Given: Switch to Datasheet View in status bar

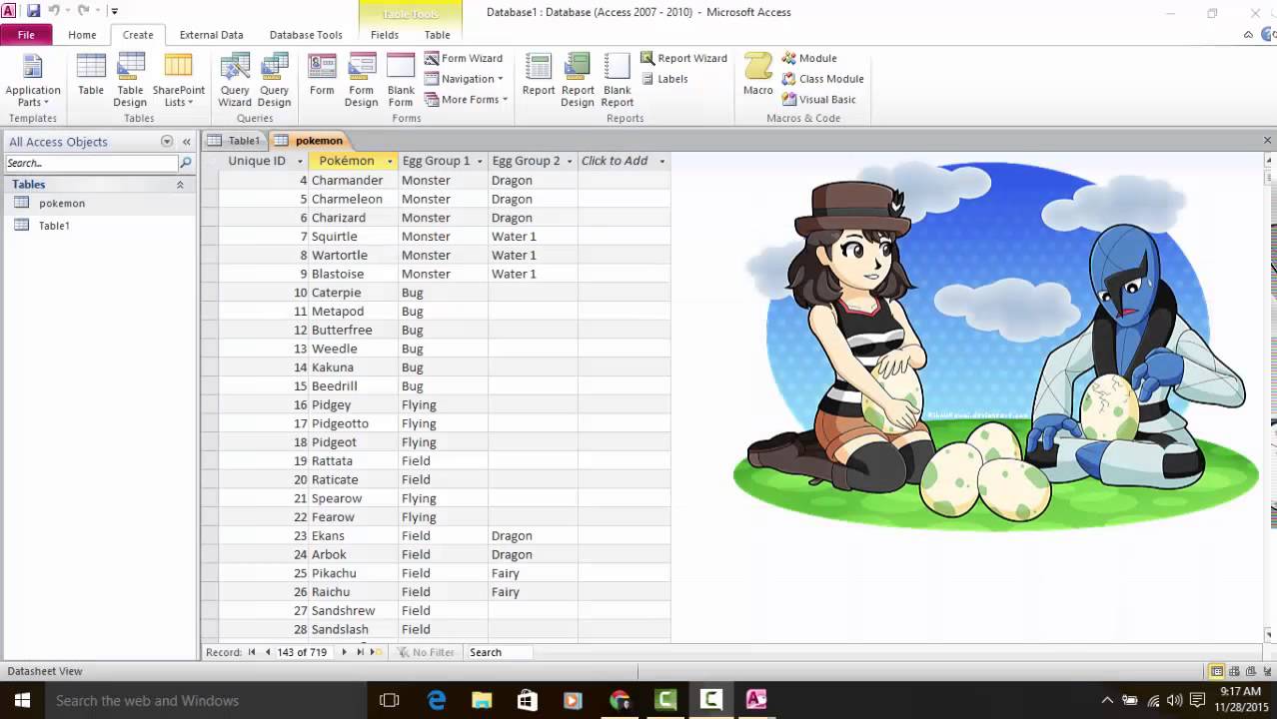Looking at the screenshot, I should point(1217,672).
